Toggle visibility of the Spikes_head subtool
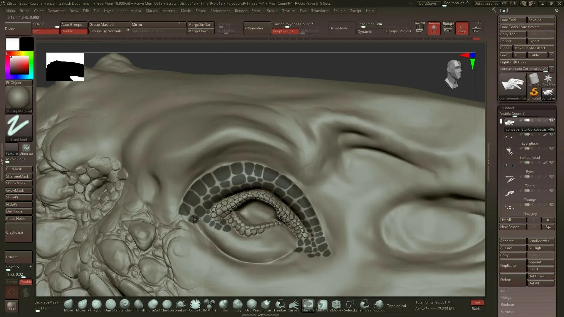The image size is (564, 317). [552, 148]
